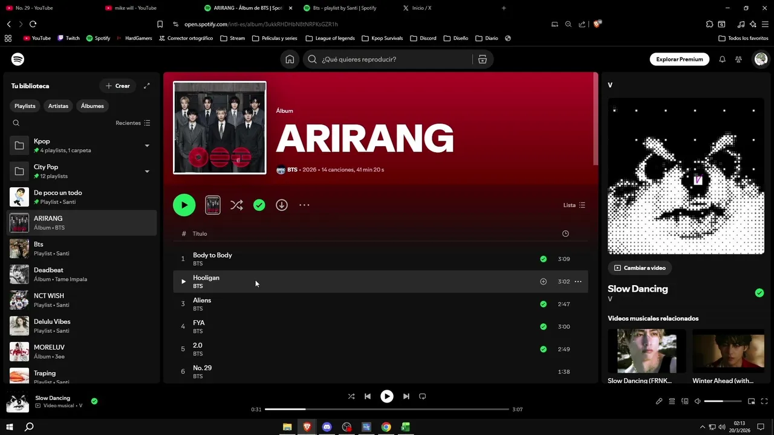Screen dimensions: 774x435
Task: Open the BTS artist link in album header
Action: point(292,170)
